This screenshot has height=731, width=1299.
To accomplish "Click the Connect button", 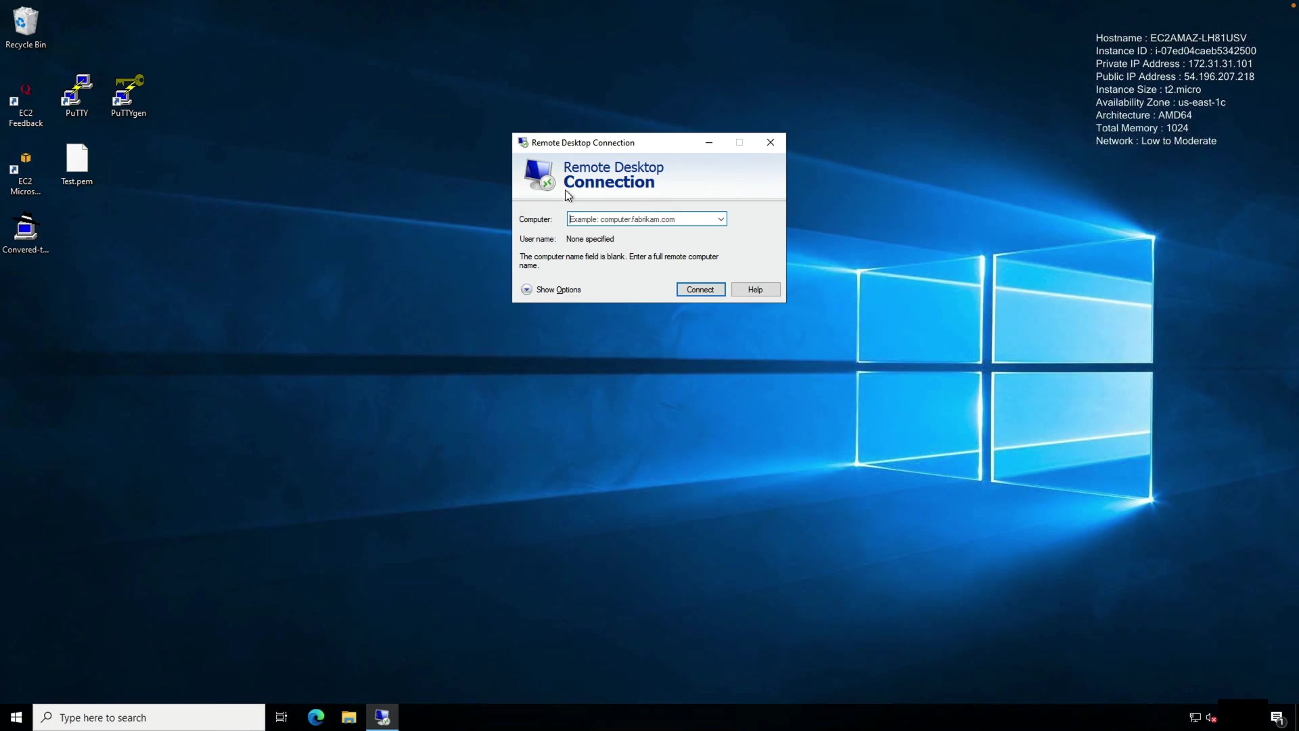I will pos(700,290).
